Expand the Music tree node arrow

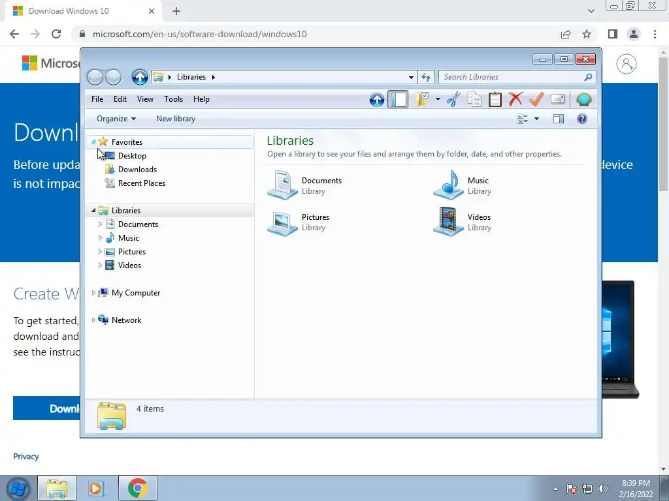pyautogui.click(x=100, y=237)
